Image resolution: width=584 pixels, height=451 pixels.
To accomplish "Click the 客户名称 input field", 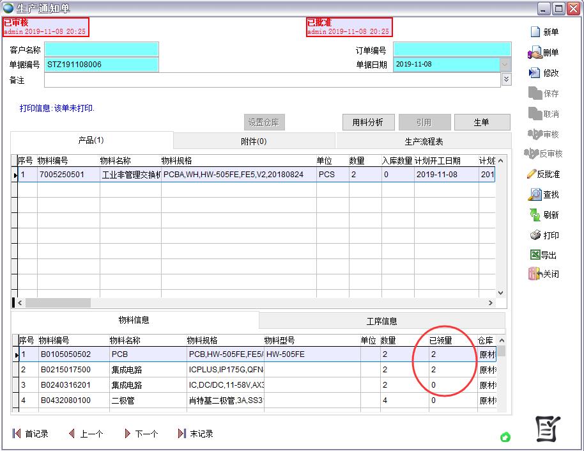I will tap(101, 50).
